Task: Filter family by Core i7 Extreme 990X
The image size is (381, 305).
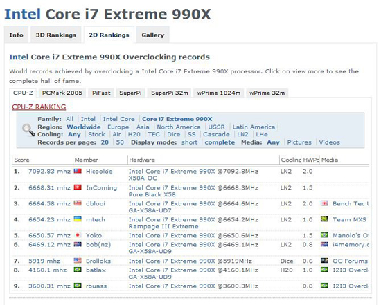Action: (x=177, y=119)
